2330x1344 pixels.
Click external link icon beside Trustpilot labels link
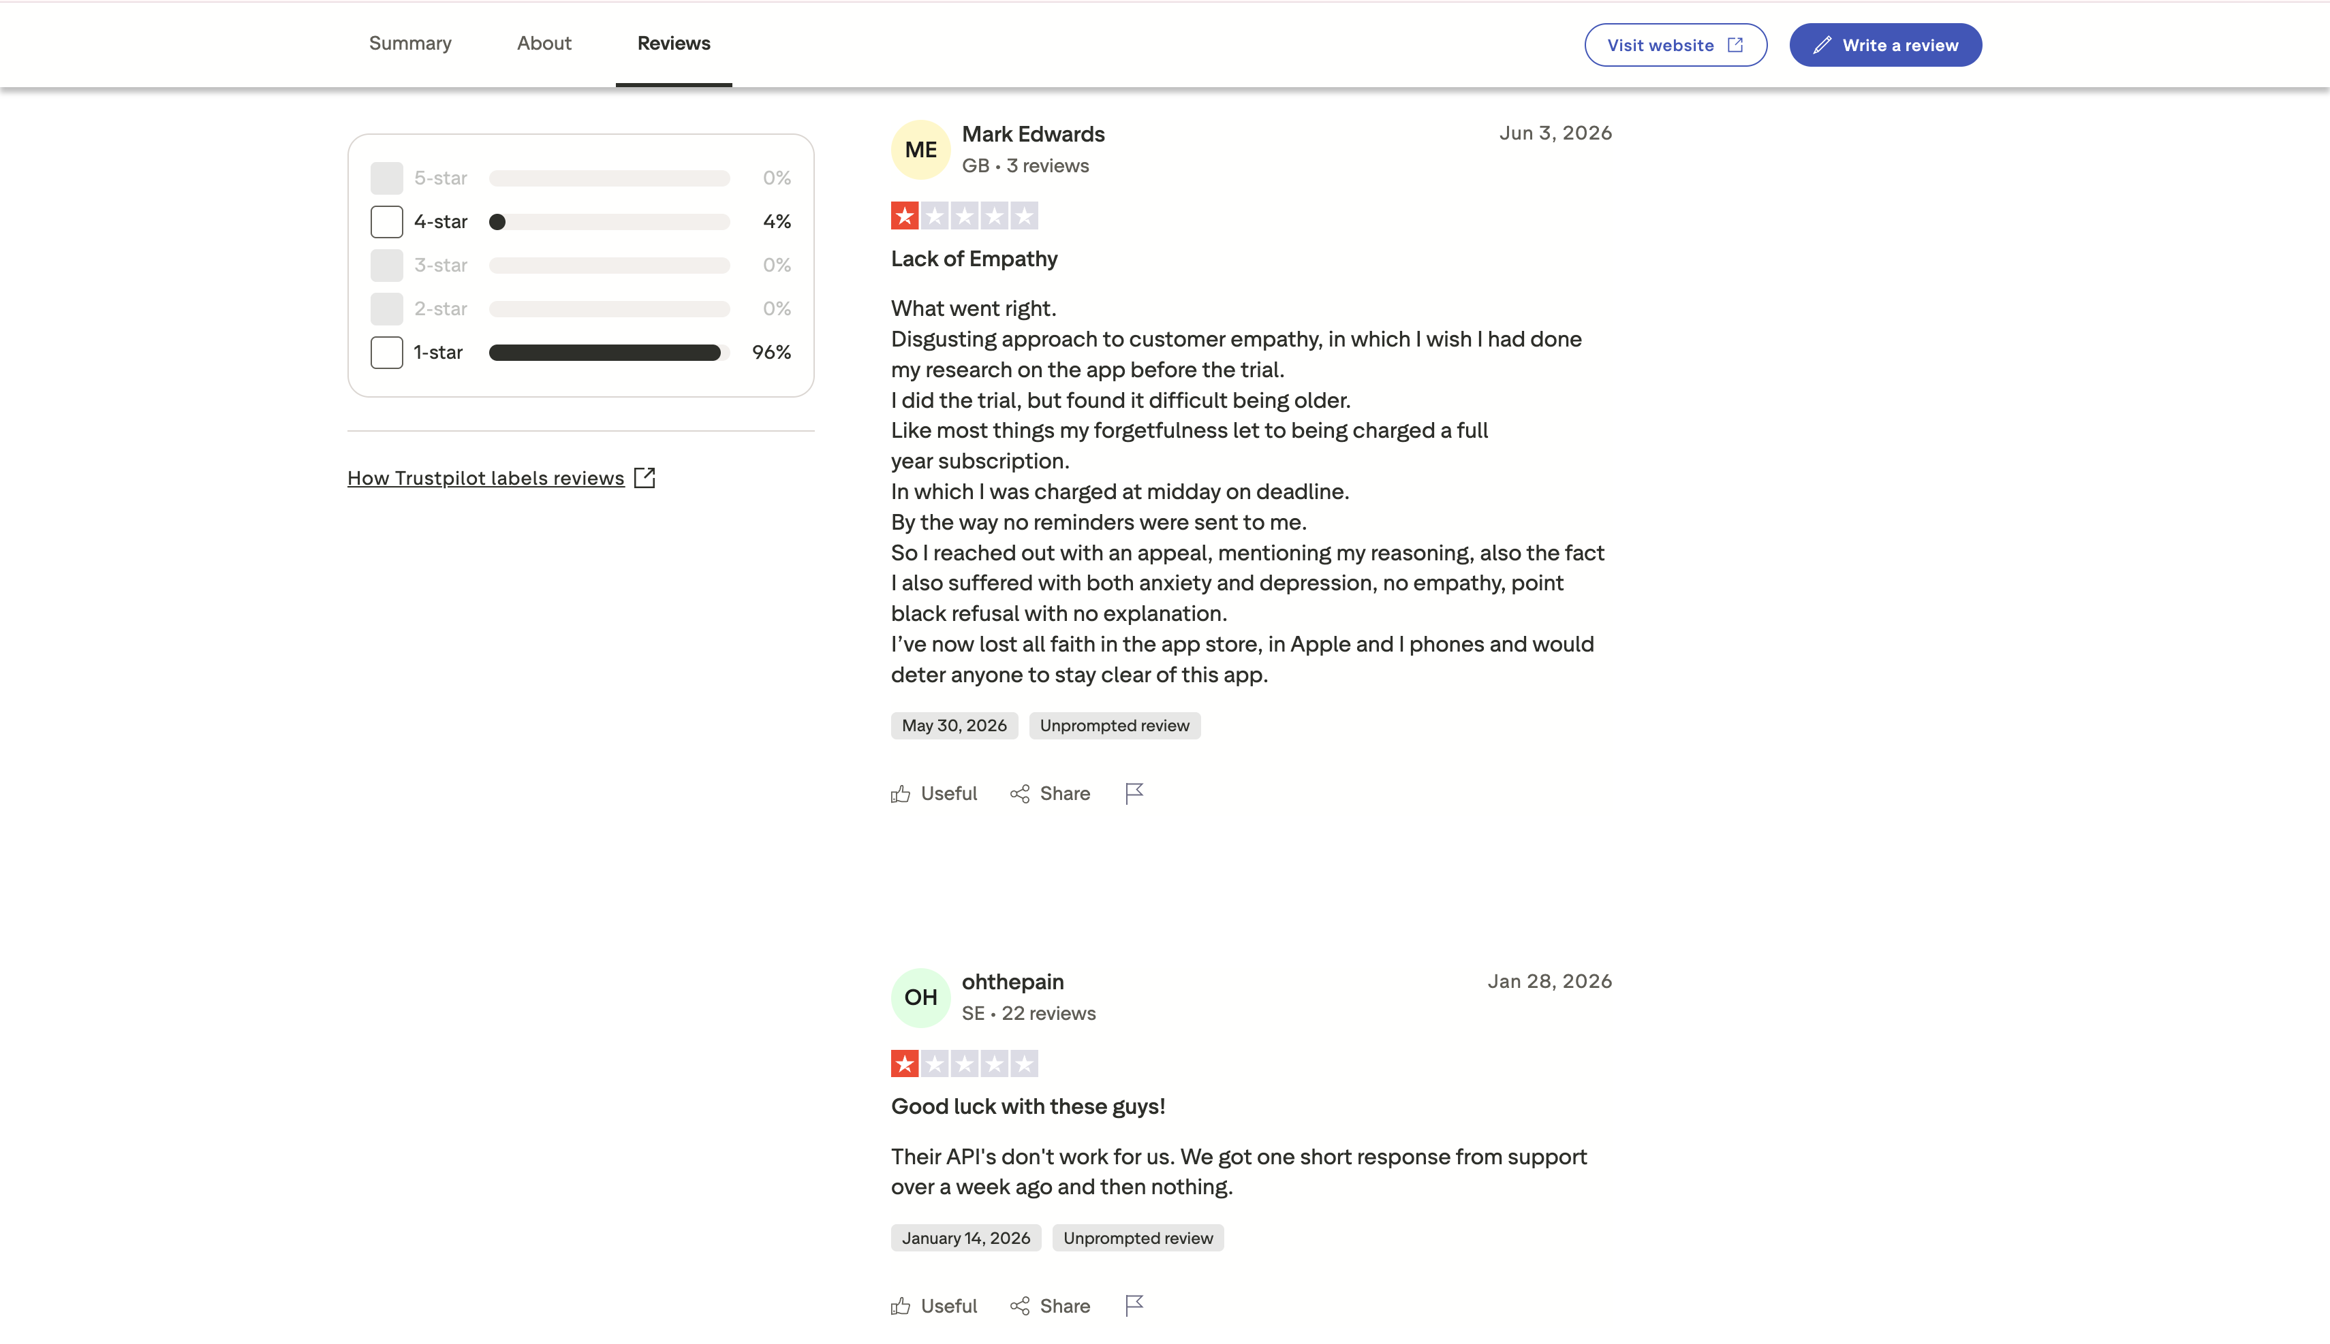644,477
